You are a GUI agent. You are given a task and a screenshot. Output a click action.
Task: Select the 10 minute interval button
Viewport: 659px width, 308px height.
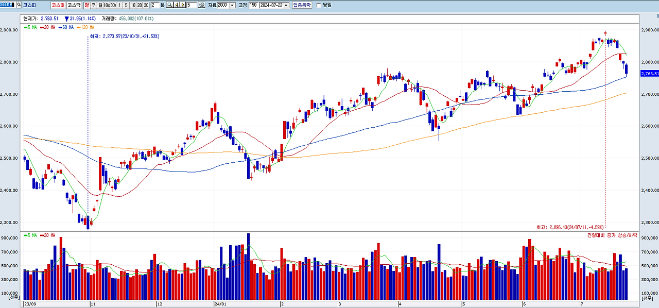coord(133,5)
